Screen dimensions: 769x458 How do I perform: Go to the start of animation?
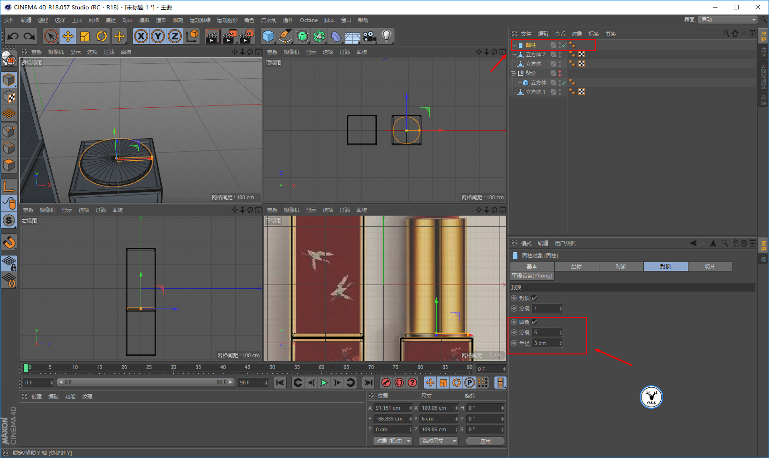click(x=280, y=383)
